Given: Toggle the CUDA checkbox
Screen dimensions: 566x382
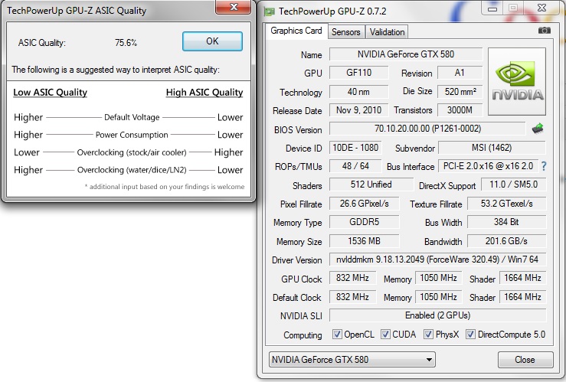Looking at the screenshot, I should (x=385, y=335).
